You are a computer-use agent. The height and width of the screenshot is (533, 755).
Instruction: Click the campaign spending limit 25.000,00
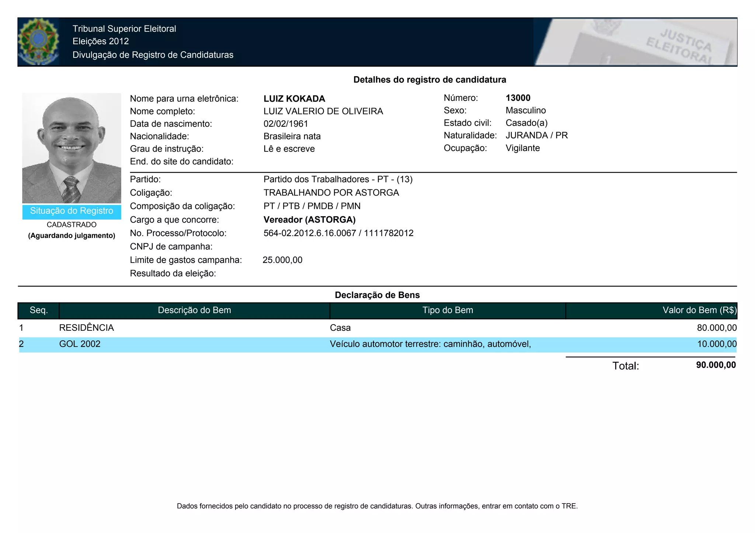[282, 260]
